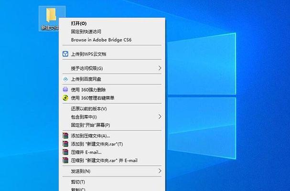Image resolution: width=290 pixels, height=191 pixels.
Task: Click the 新建文件夹 folder name label
Action: (x=50, y=28)
